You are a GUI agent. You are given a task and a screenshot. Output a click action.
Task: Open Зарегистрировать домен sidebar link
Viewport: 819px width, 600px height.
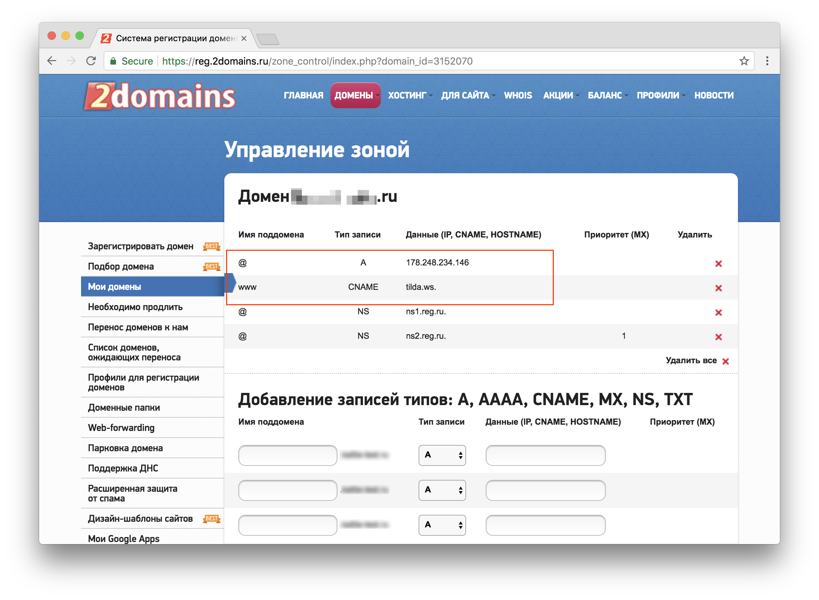[x=140, y=247]
